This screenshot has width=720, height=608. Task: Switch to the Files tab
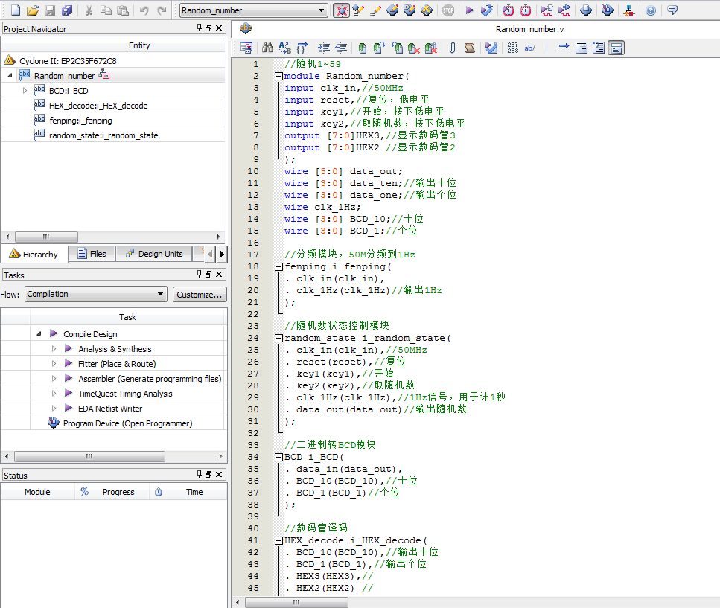(x=92, y=254)
